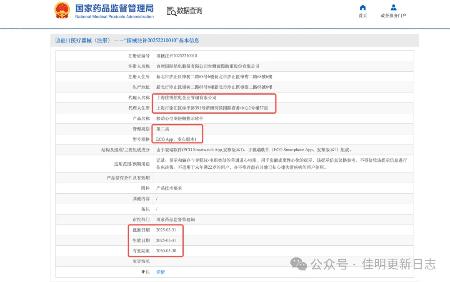Viewport: 450px width, 282px height.
Task: Select agent name 上海佳明航电企业管理有限公司
Action: coord(186,97)
